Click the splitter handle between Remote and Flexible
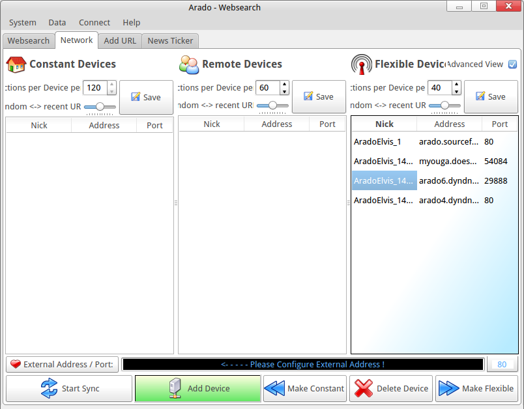This screenshot has height=409, width=524. 349,203
